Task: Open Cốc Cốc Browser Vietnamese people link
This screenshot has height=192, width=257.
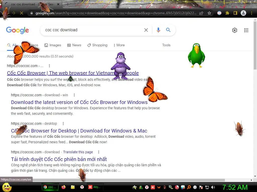Action: click(x=73, y=73)
